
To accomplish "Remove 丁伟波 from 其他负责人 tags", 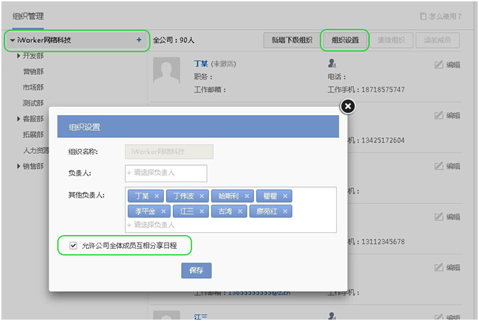I will pos(201,196).
